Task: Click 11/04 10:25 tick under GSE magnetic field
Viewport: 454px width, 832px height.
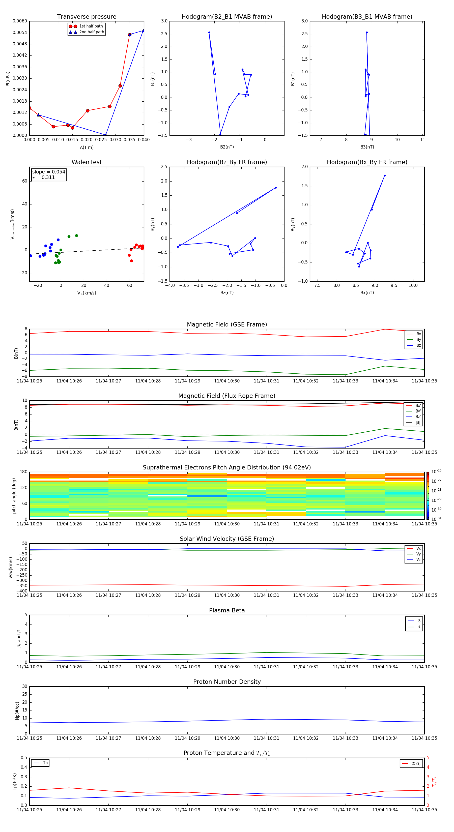Action: (30, 381)
